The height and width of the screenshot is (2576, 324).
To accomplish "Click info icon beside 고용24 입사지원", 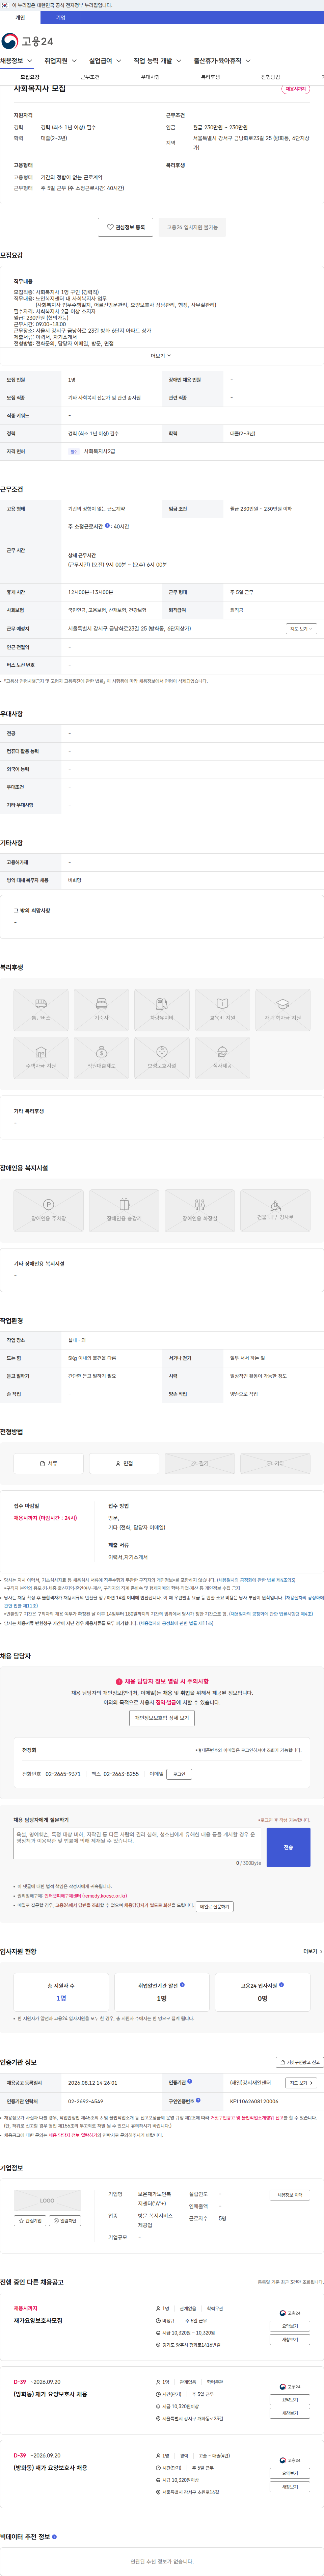I will click(281, 1985).
